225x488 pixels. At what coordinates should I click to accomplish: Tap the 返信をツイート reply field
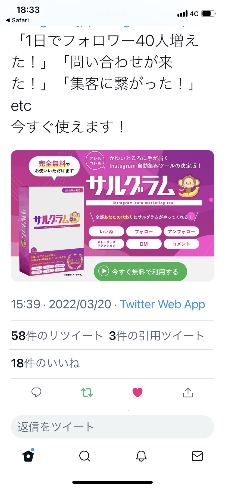(x=112, y=427)
